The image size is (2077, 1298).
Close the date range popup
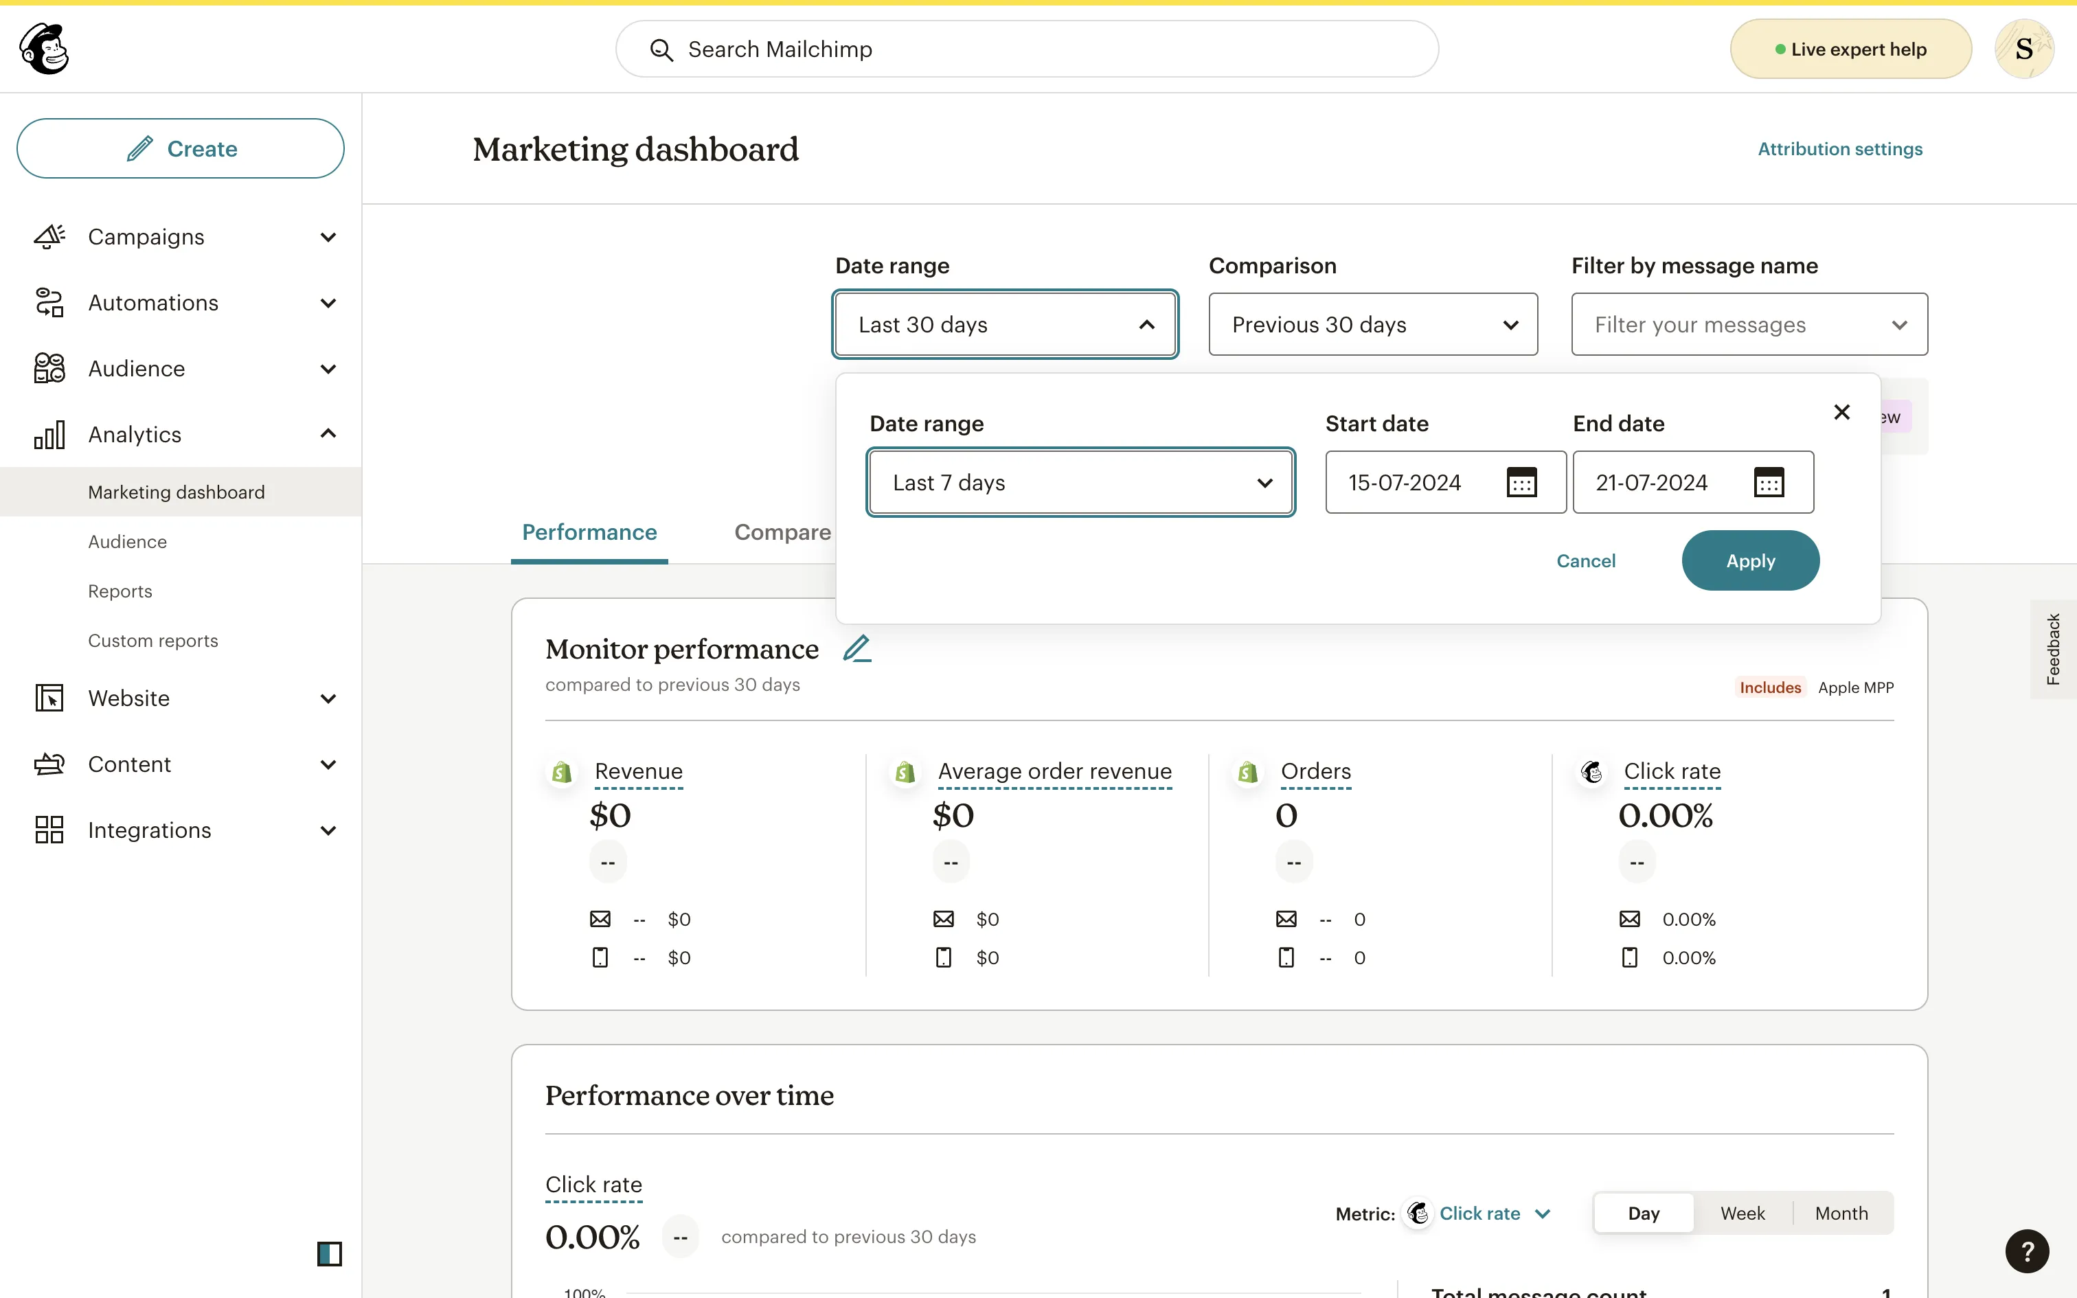click(x=1841, y=412)
